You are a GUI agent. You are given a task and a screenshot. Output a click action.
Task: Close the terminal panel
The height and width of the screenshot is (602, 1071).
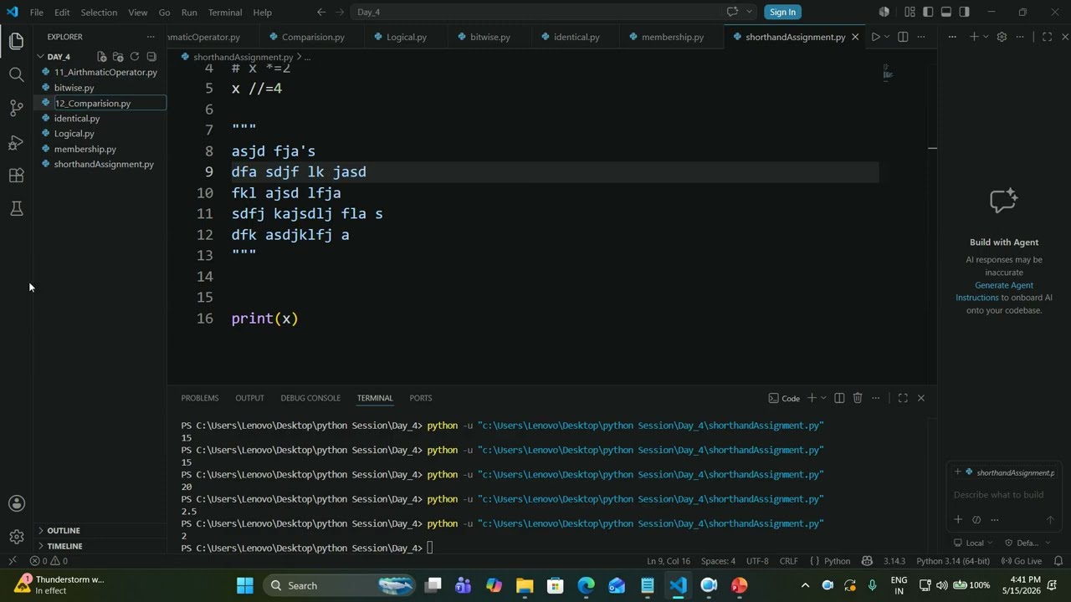coord(921,398)
